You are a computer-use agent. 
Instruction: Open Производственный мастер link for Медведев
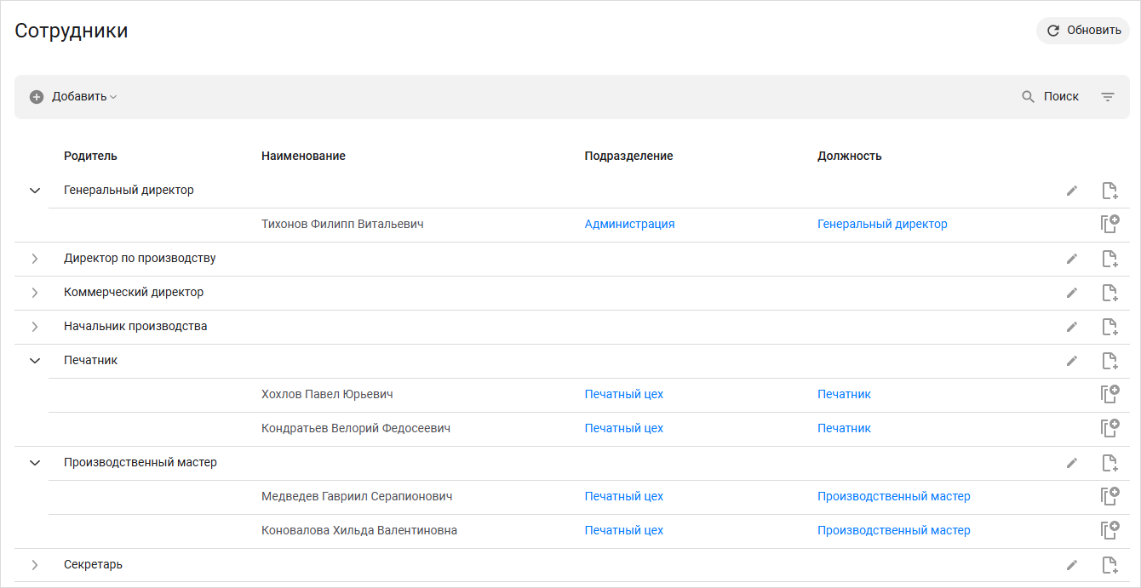click(x=893, y=497)
